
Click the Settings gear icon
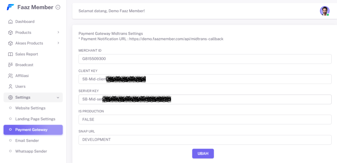10,97
